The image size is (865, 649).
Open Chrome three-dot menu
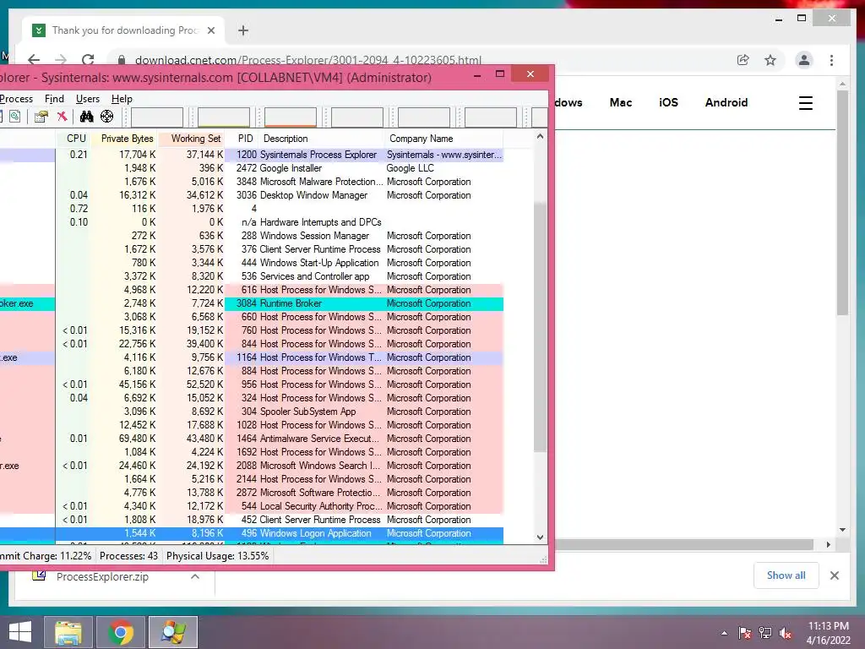(831, 60)
